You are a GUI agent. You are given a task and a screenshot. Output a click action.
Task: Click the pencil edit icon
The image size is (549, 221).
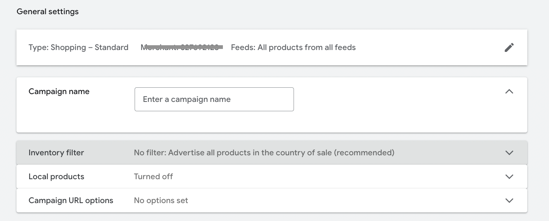pos(509,47)
